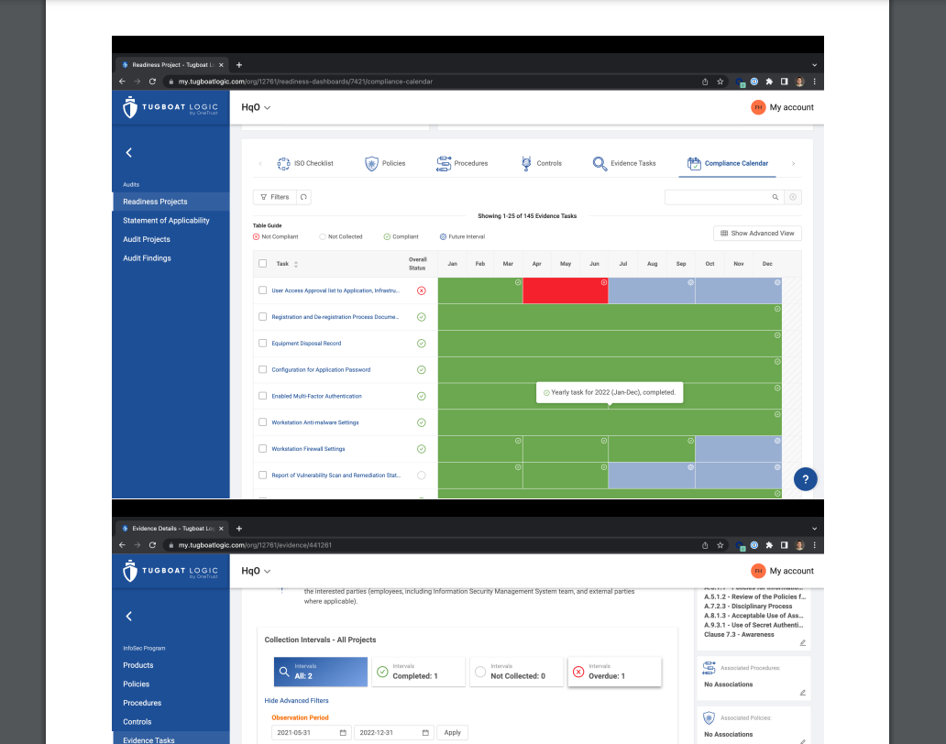Reload the page in the Readiness Project browser window

click(153, 82)
